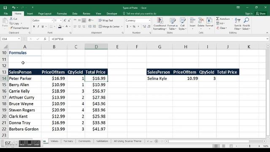
Task: Switch to the Developer ribbon tab
Action: pos(112,14)
